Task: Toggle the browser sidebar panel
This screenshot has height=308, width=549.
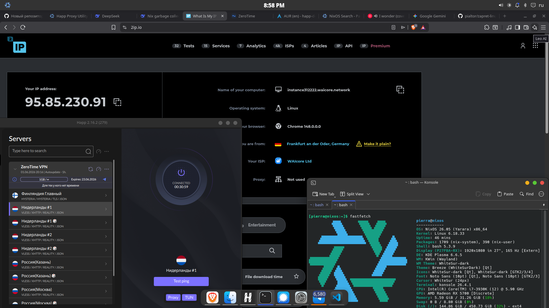Action: point(518,27)
